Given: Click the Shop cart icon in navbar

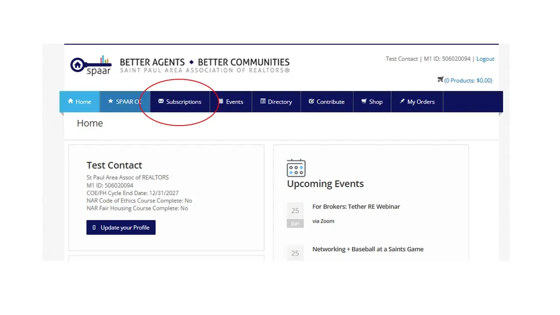Looking at the screenshot, I should pyautogui.click(x=364, y=101).
